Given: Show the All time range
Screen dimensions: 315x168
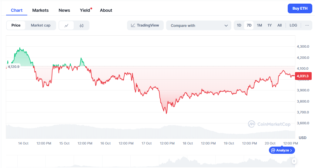Looking at the screenshot, I should point(280,25).
